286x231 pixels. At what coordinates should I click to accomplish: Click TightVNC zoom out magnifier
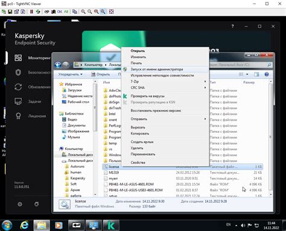pos(90,11)
